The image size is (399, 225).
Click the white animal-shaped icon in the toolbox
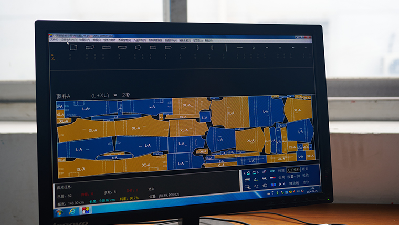(265, 178)
